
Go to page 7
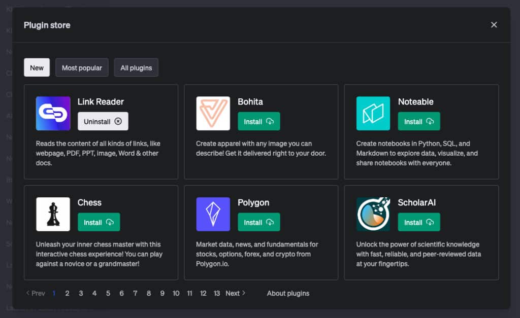pyautogui.click(x=135, y=293)
